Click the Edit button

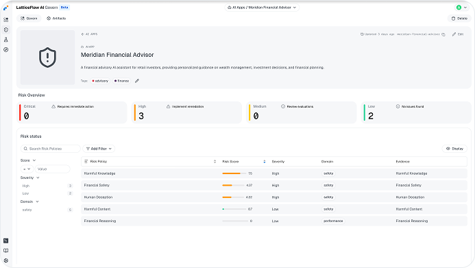pyautogui.click(x=458, y=34)
